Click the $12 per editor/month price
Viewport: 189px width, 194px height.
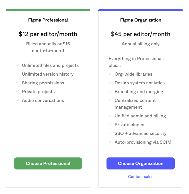(x=48, y=34)
